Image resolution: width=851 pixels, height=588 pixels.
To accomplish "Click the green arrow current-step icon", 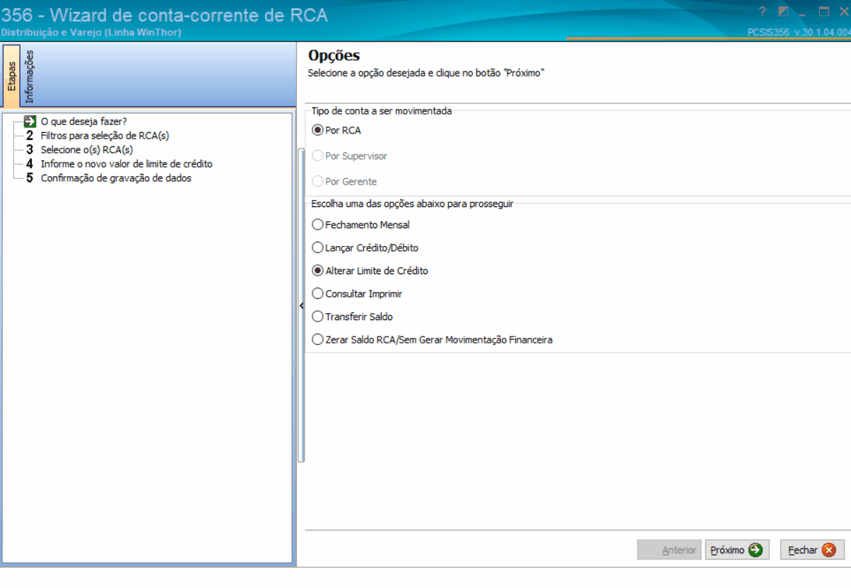I will tap(30, 121).
